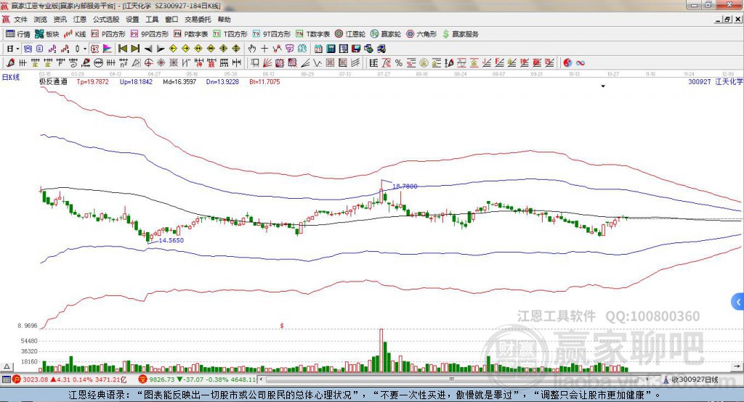Open the P数字表 tool
Viewport: 744px width, 402px height.
191,34
